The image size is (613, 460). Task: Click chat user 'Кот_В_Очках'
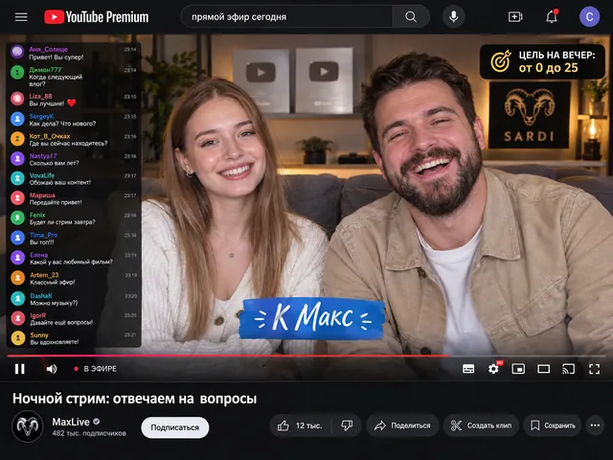tap(50, 136)
